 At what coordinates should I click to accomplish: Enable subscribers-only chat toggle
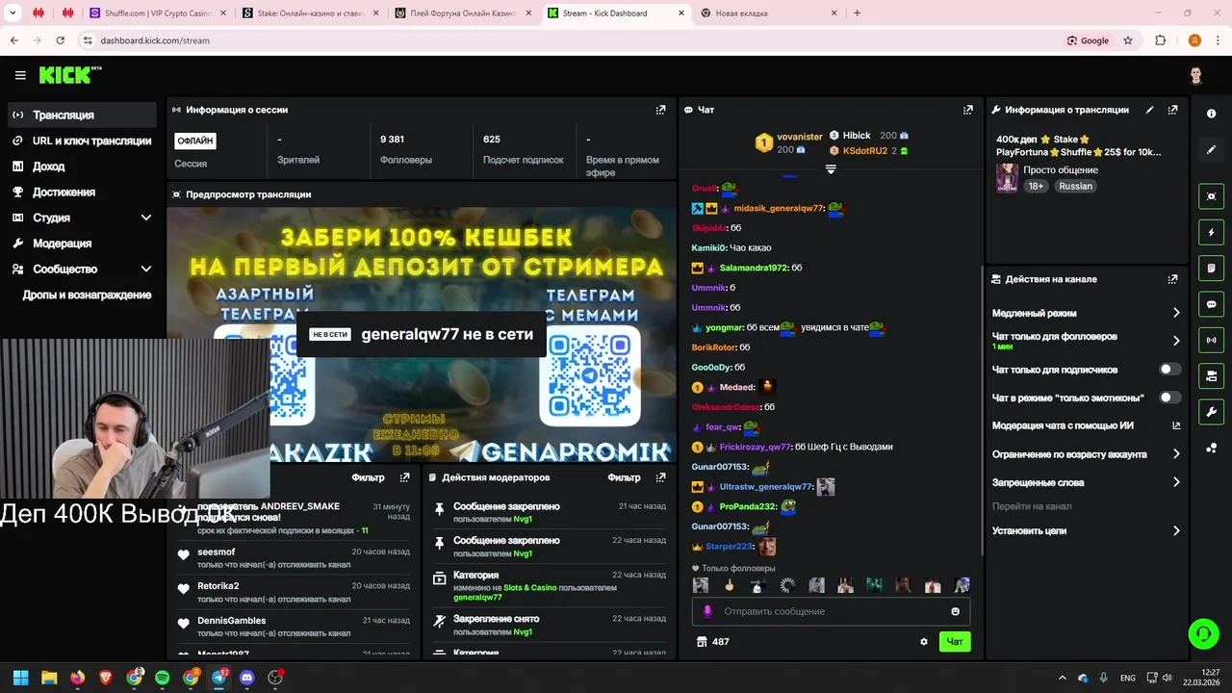point(1169,370)
